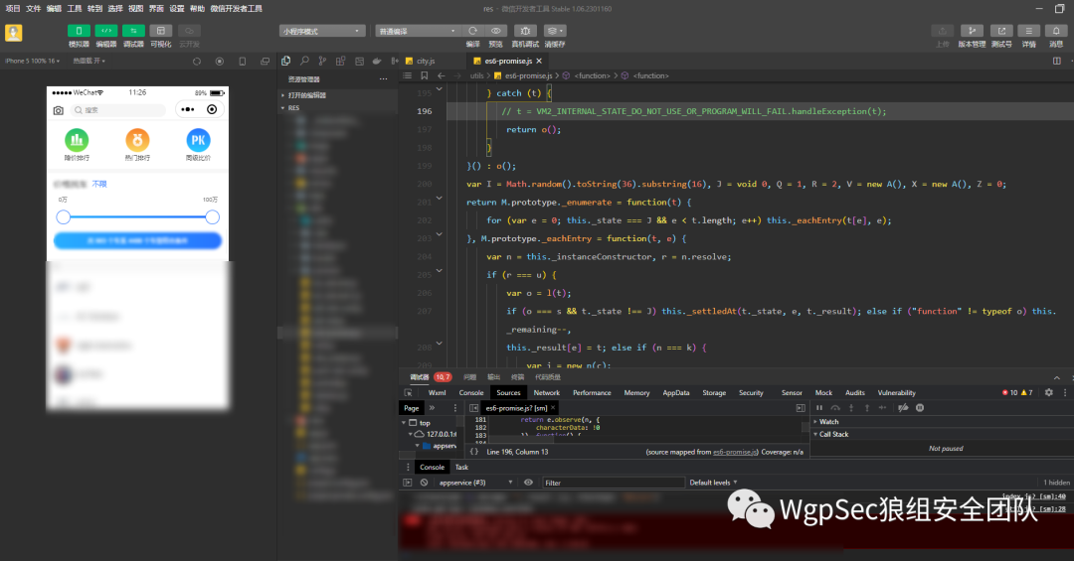Screen dimensions: 1074x561
Task: Clear the console with the clear icon
Action: [x=424, y=483]
